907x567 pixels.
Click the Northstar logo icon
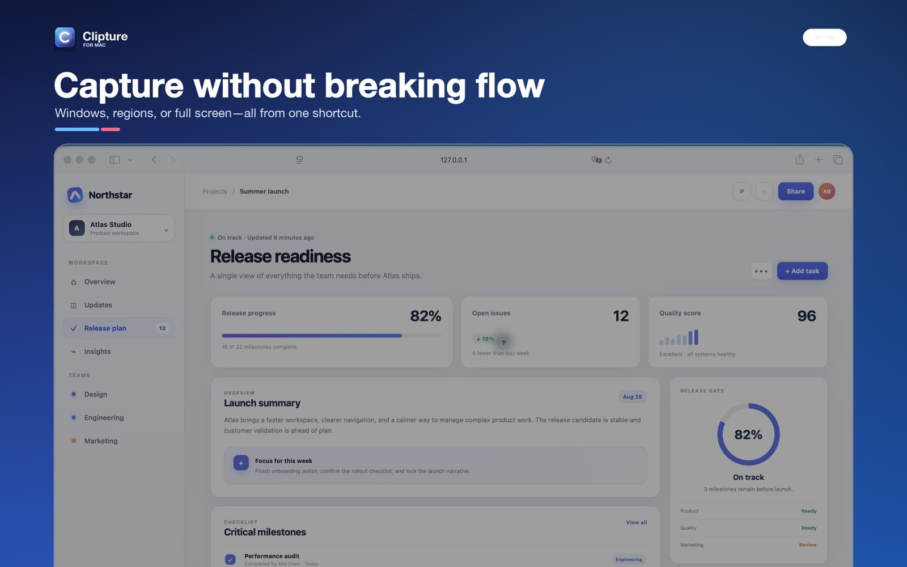(x=75, y=195)
